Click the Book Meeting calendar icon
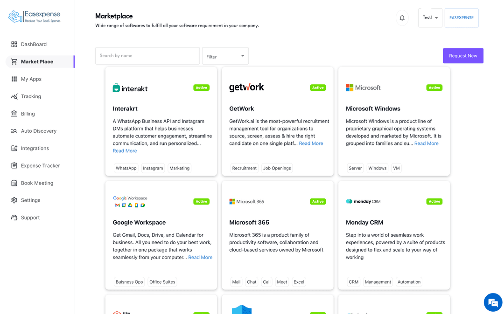Image resolution: width=504 pixels, height=314 pixels. pos(14,183)
